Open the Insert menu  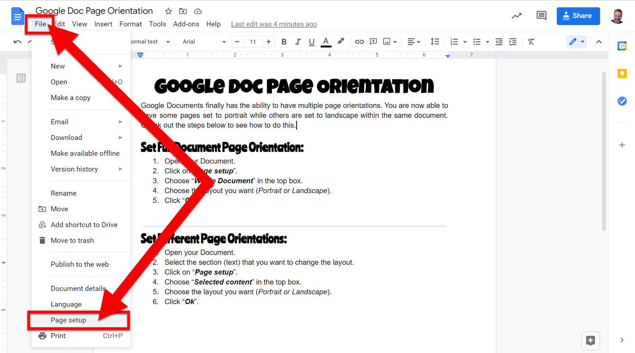point(103,24)
